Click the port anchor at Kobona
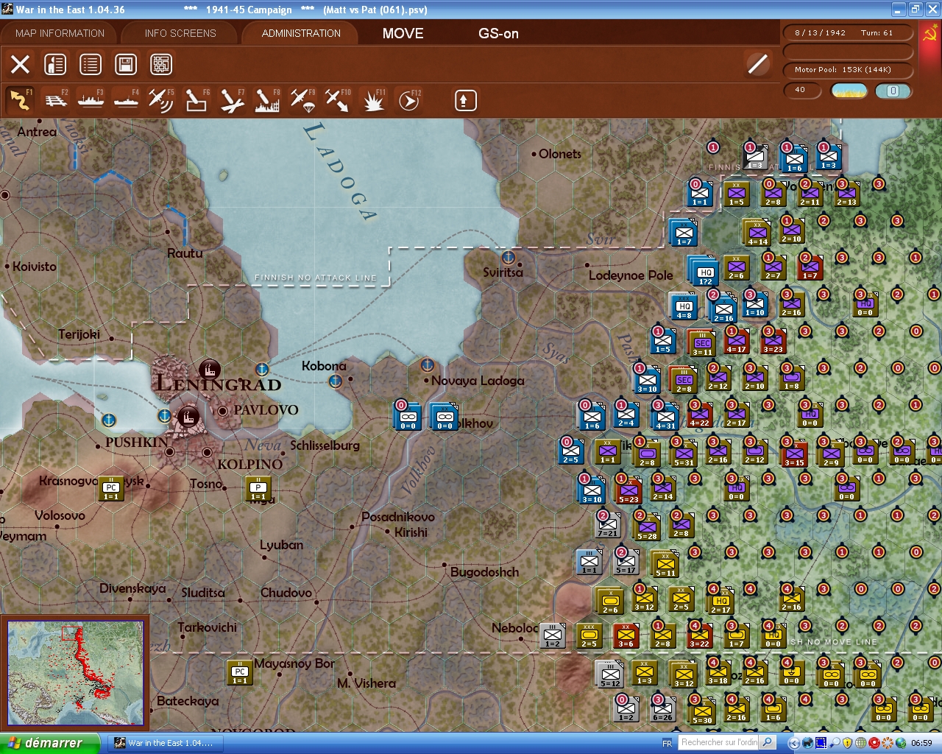Screen dimensions: 942x754 (336, 381)
